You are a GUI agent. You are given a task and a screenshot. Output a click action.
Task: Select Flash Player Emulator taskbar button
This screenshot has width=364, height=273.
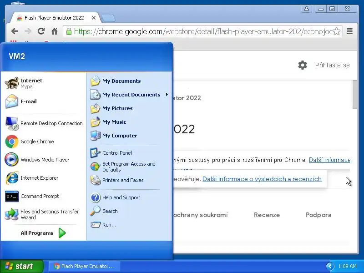84,266
